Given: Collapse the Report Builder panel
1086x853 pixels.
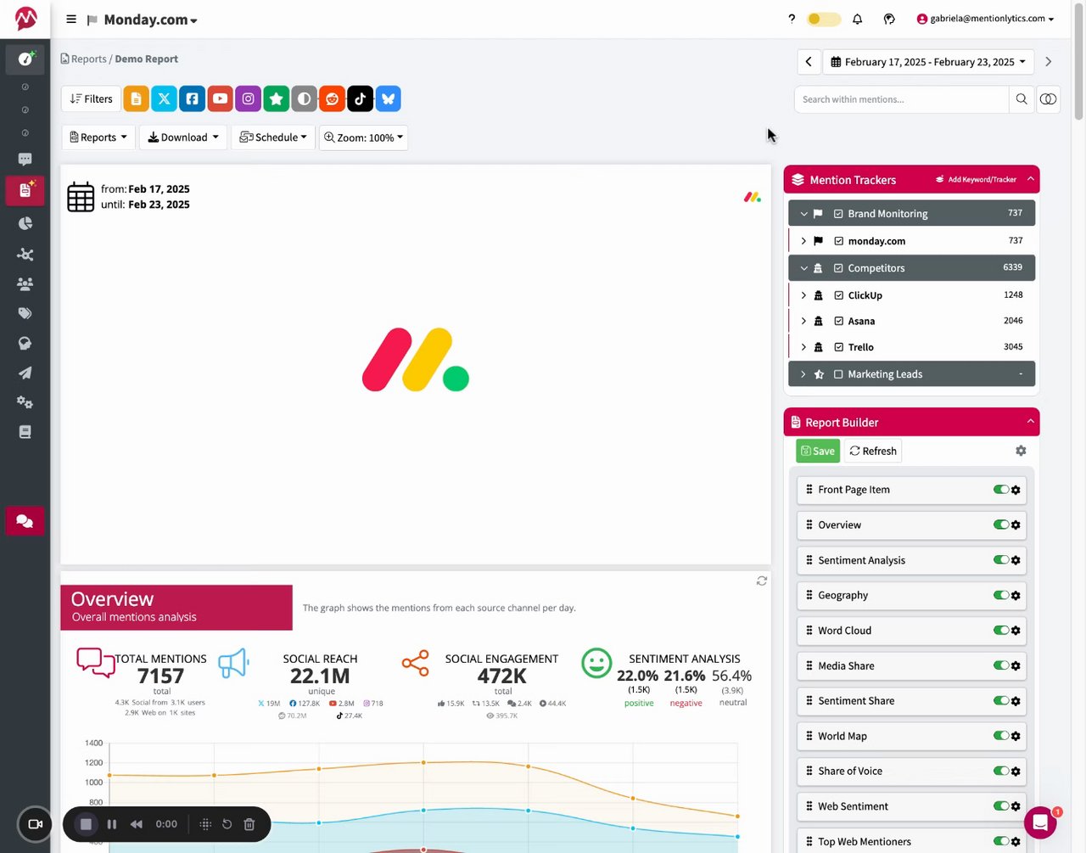Looking at the screenshot, I should [x=1030, y=422].
